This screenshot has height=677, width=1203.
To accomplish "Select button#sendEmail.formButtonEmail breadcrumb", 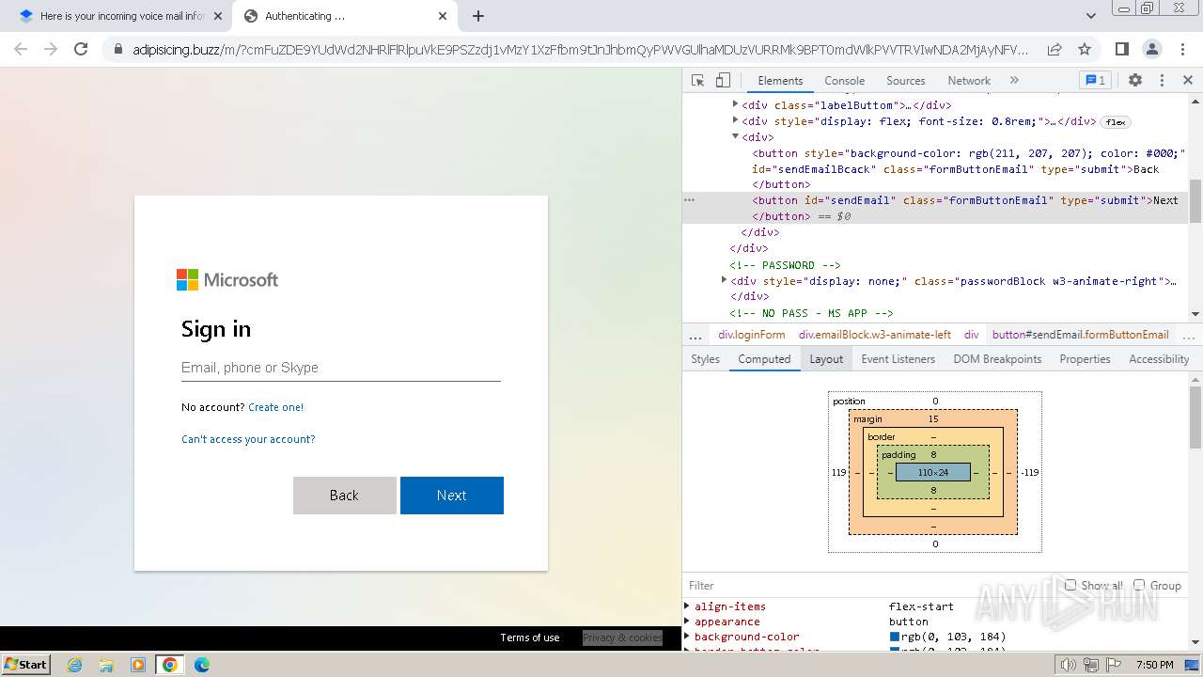I will [x=1081, y=335].
